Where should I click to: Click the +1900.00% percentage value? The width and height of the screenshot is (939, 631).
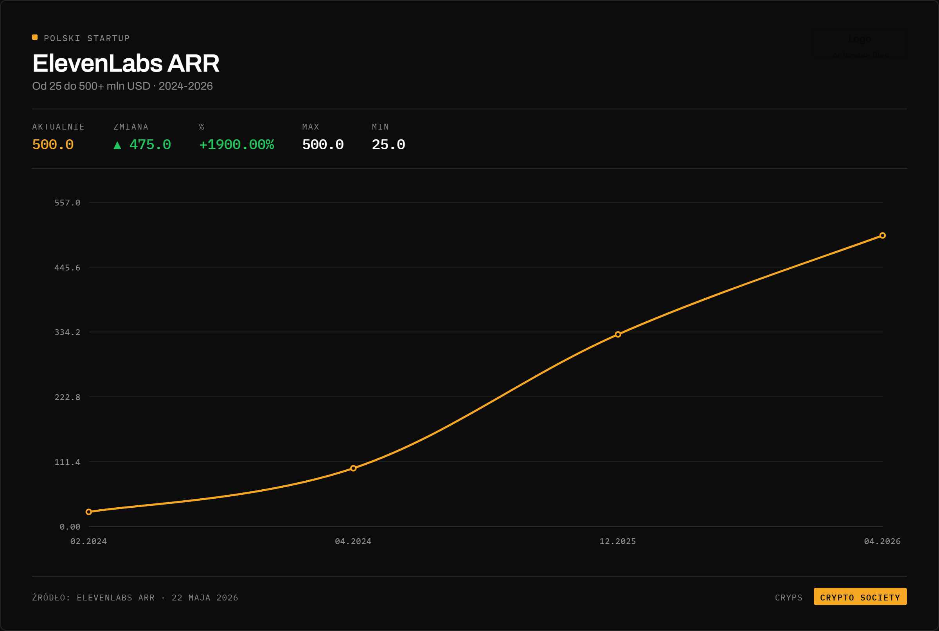tap(236, 145)
